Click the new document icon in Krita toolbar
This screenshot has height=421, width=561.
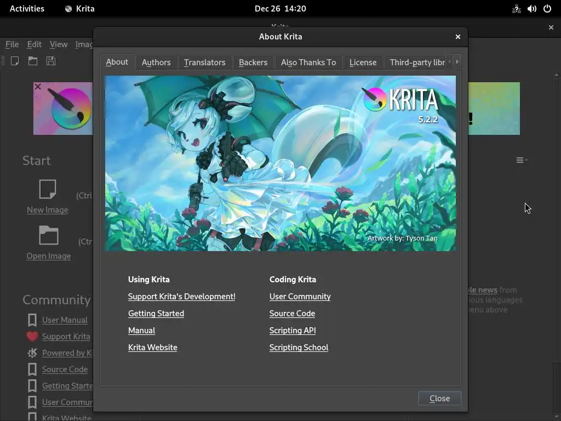coord(15,61)
